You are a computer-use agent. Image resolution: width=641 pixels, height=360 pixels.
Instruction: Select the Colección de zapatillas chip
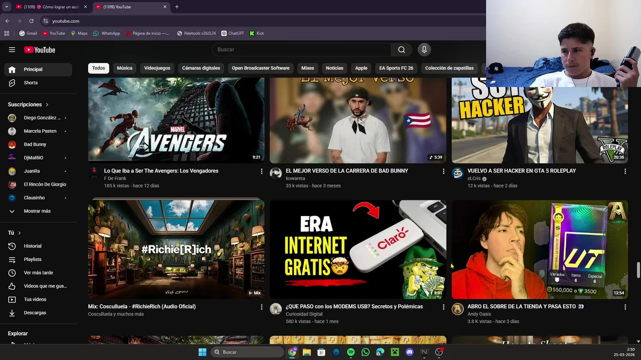point(449,68)
